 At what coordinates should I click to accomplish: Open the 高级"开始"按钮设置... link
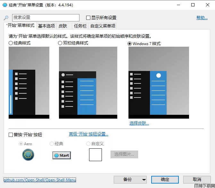88,134
